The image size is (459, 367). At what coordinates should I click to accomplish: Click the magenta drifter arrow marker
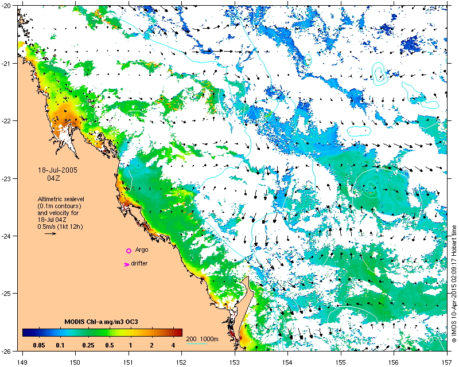coord(127,264)
